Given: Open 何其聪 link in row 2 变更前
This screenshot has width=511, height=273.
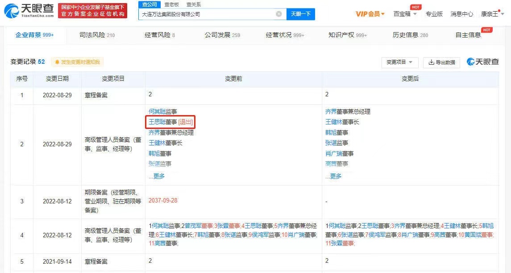Looking at the screenshot, I should (157, 112).
